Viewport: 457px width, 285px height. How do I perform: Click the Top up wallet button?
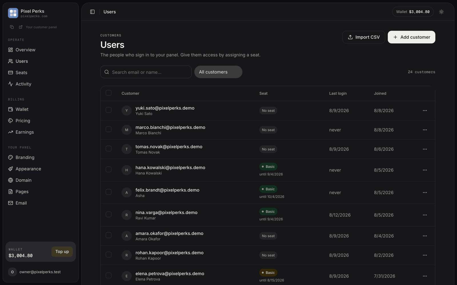[x=62, y=252]
